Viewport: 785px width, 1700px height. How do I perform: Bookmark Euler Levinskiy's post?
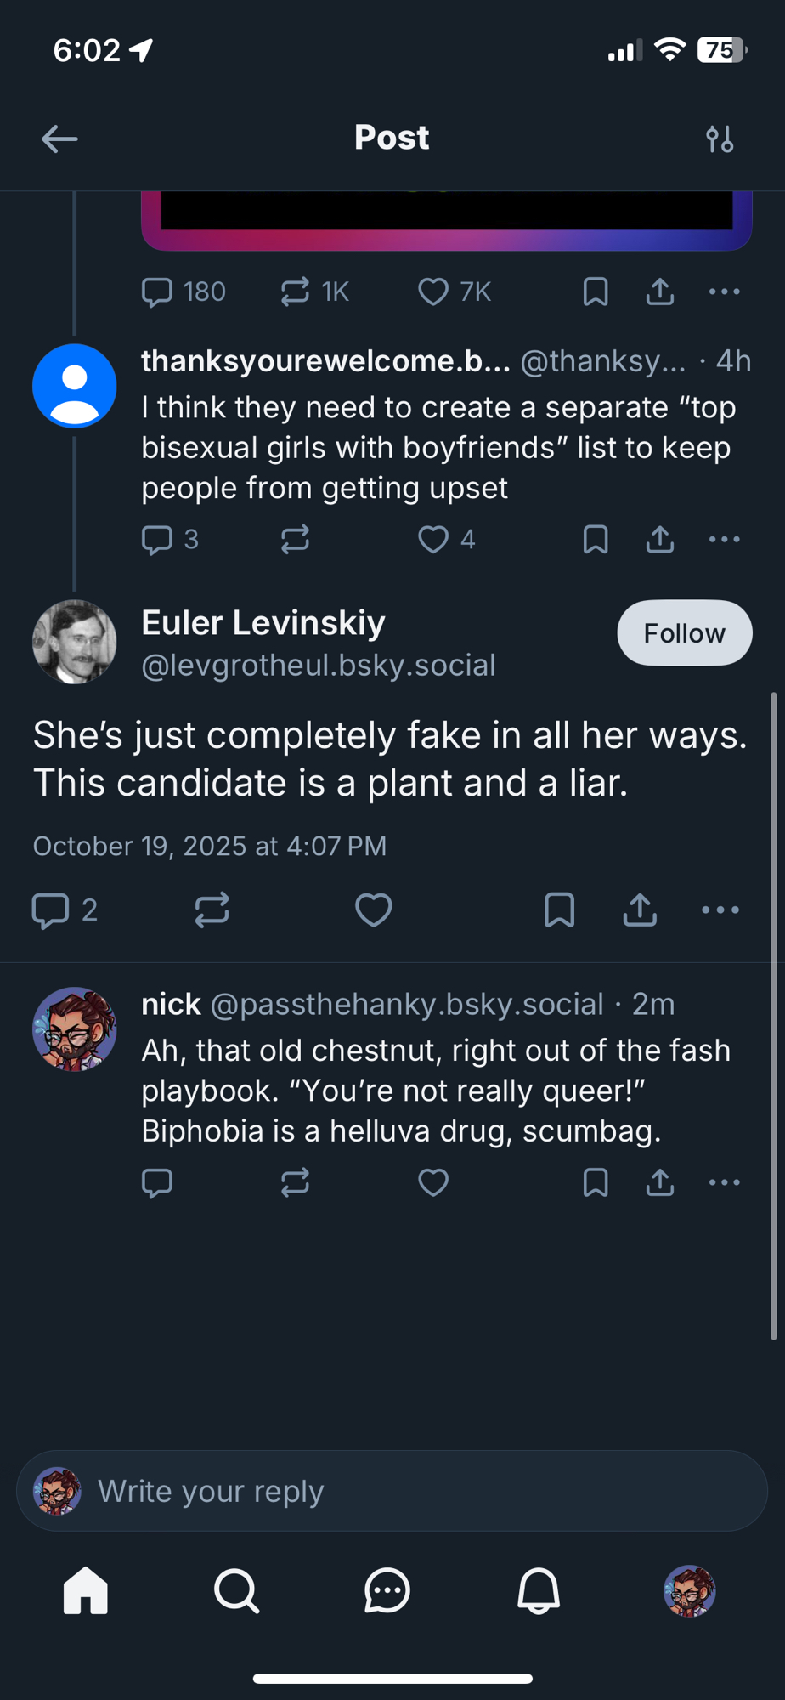(559, 910)
